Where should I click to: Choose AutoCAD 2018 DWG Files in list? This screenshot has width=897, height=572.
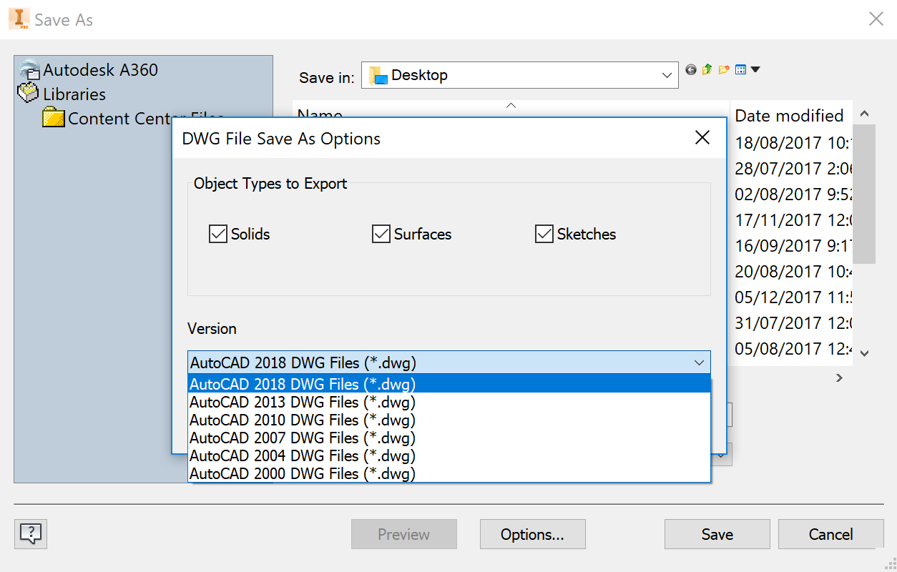[449, 384]
